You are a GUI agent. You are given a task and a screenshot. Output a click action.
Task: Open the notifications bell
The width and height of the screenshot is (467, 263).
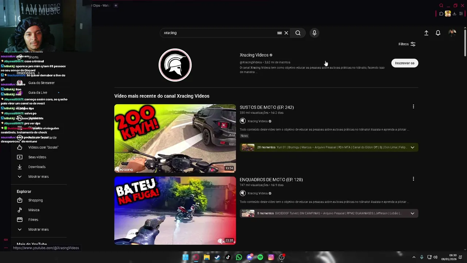(x=438, y=33)
